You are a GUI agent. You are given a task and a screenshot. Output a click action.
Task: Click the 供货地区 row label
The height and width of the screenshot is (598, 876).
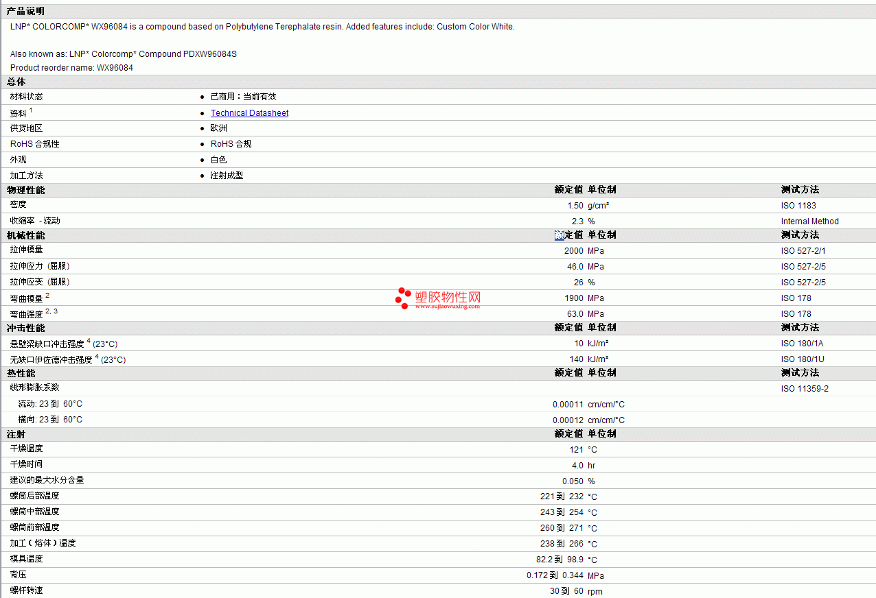click(26, 128)
